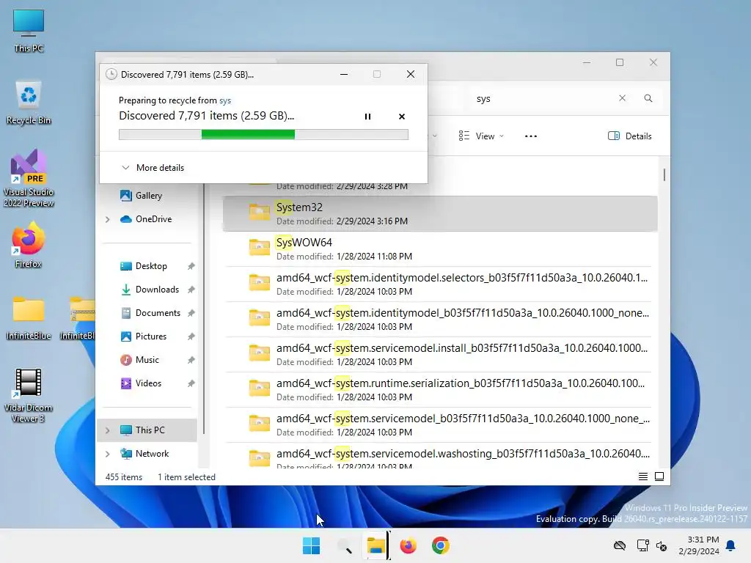The width and height of the screenshot is (751, 563).
Task: Select amd64_wcf-system.servicemodel.install folder
Action: 440,354
